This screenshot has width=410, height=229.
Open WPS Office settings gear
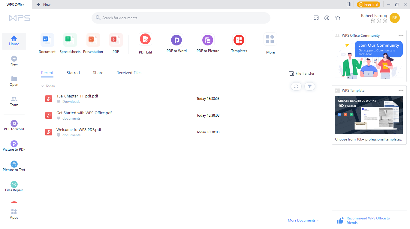point(327,18)
